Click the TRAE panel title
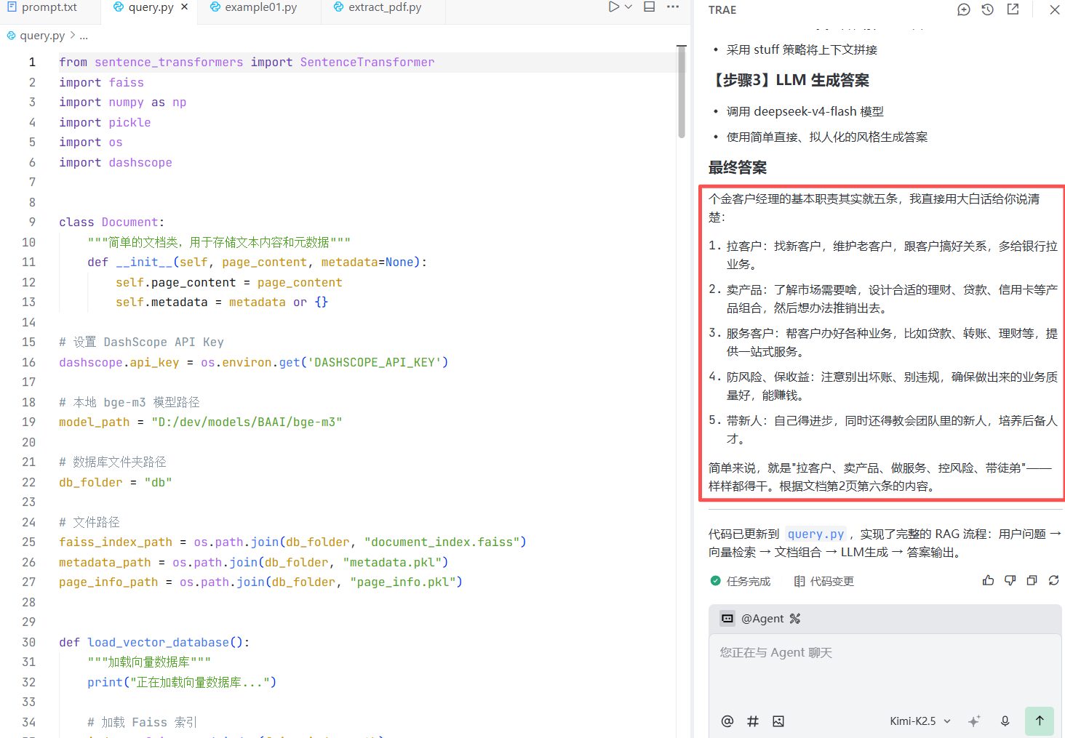This screenshot has height=738, width=1065. click(x=722, y=9)
